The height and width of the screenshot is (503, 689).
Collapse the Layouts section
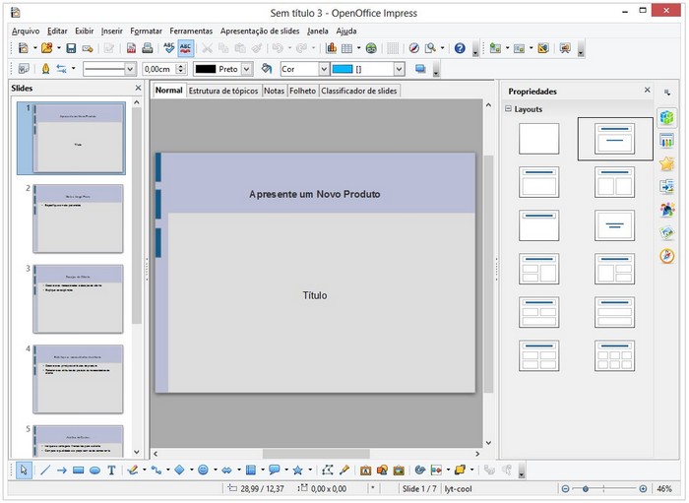click(508, 108)
